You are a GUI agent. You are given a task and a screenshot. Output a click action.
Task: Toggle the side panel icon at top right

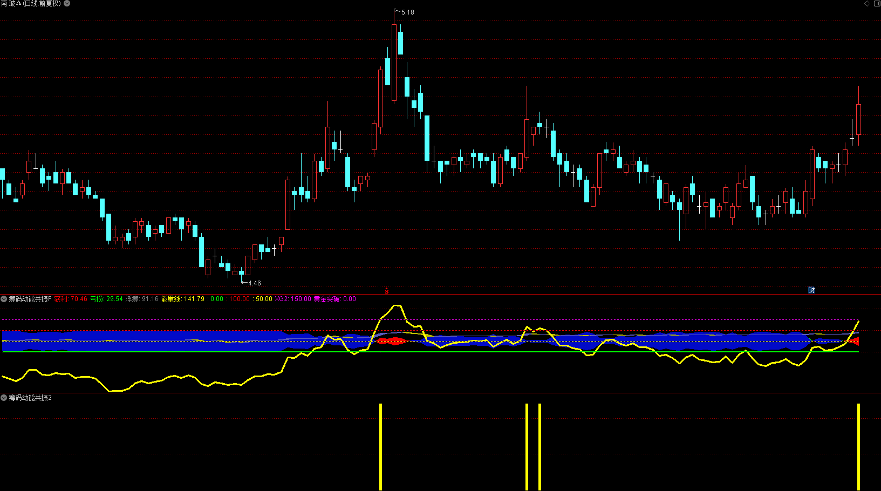[876, 3]
